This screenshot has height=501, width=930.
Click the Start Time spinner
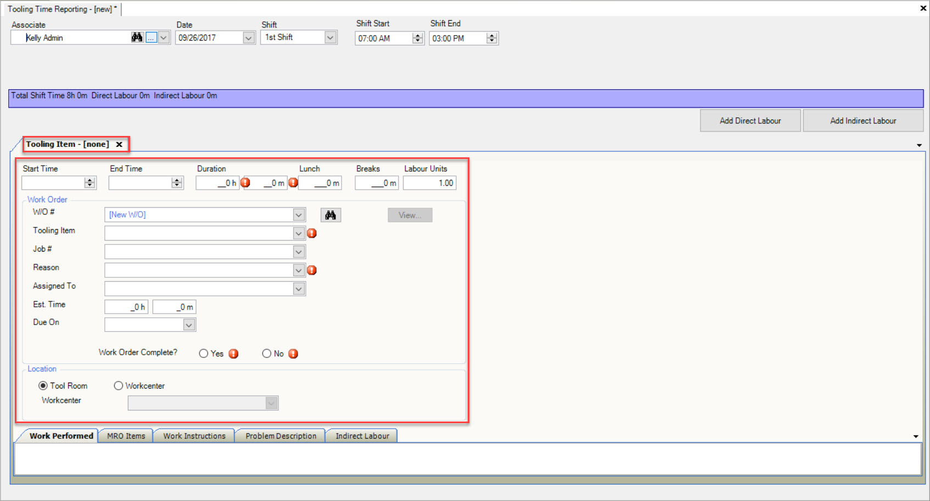[x=90, y=183]
